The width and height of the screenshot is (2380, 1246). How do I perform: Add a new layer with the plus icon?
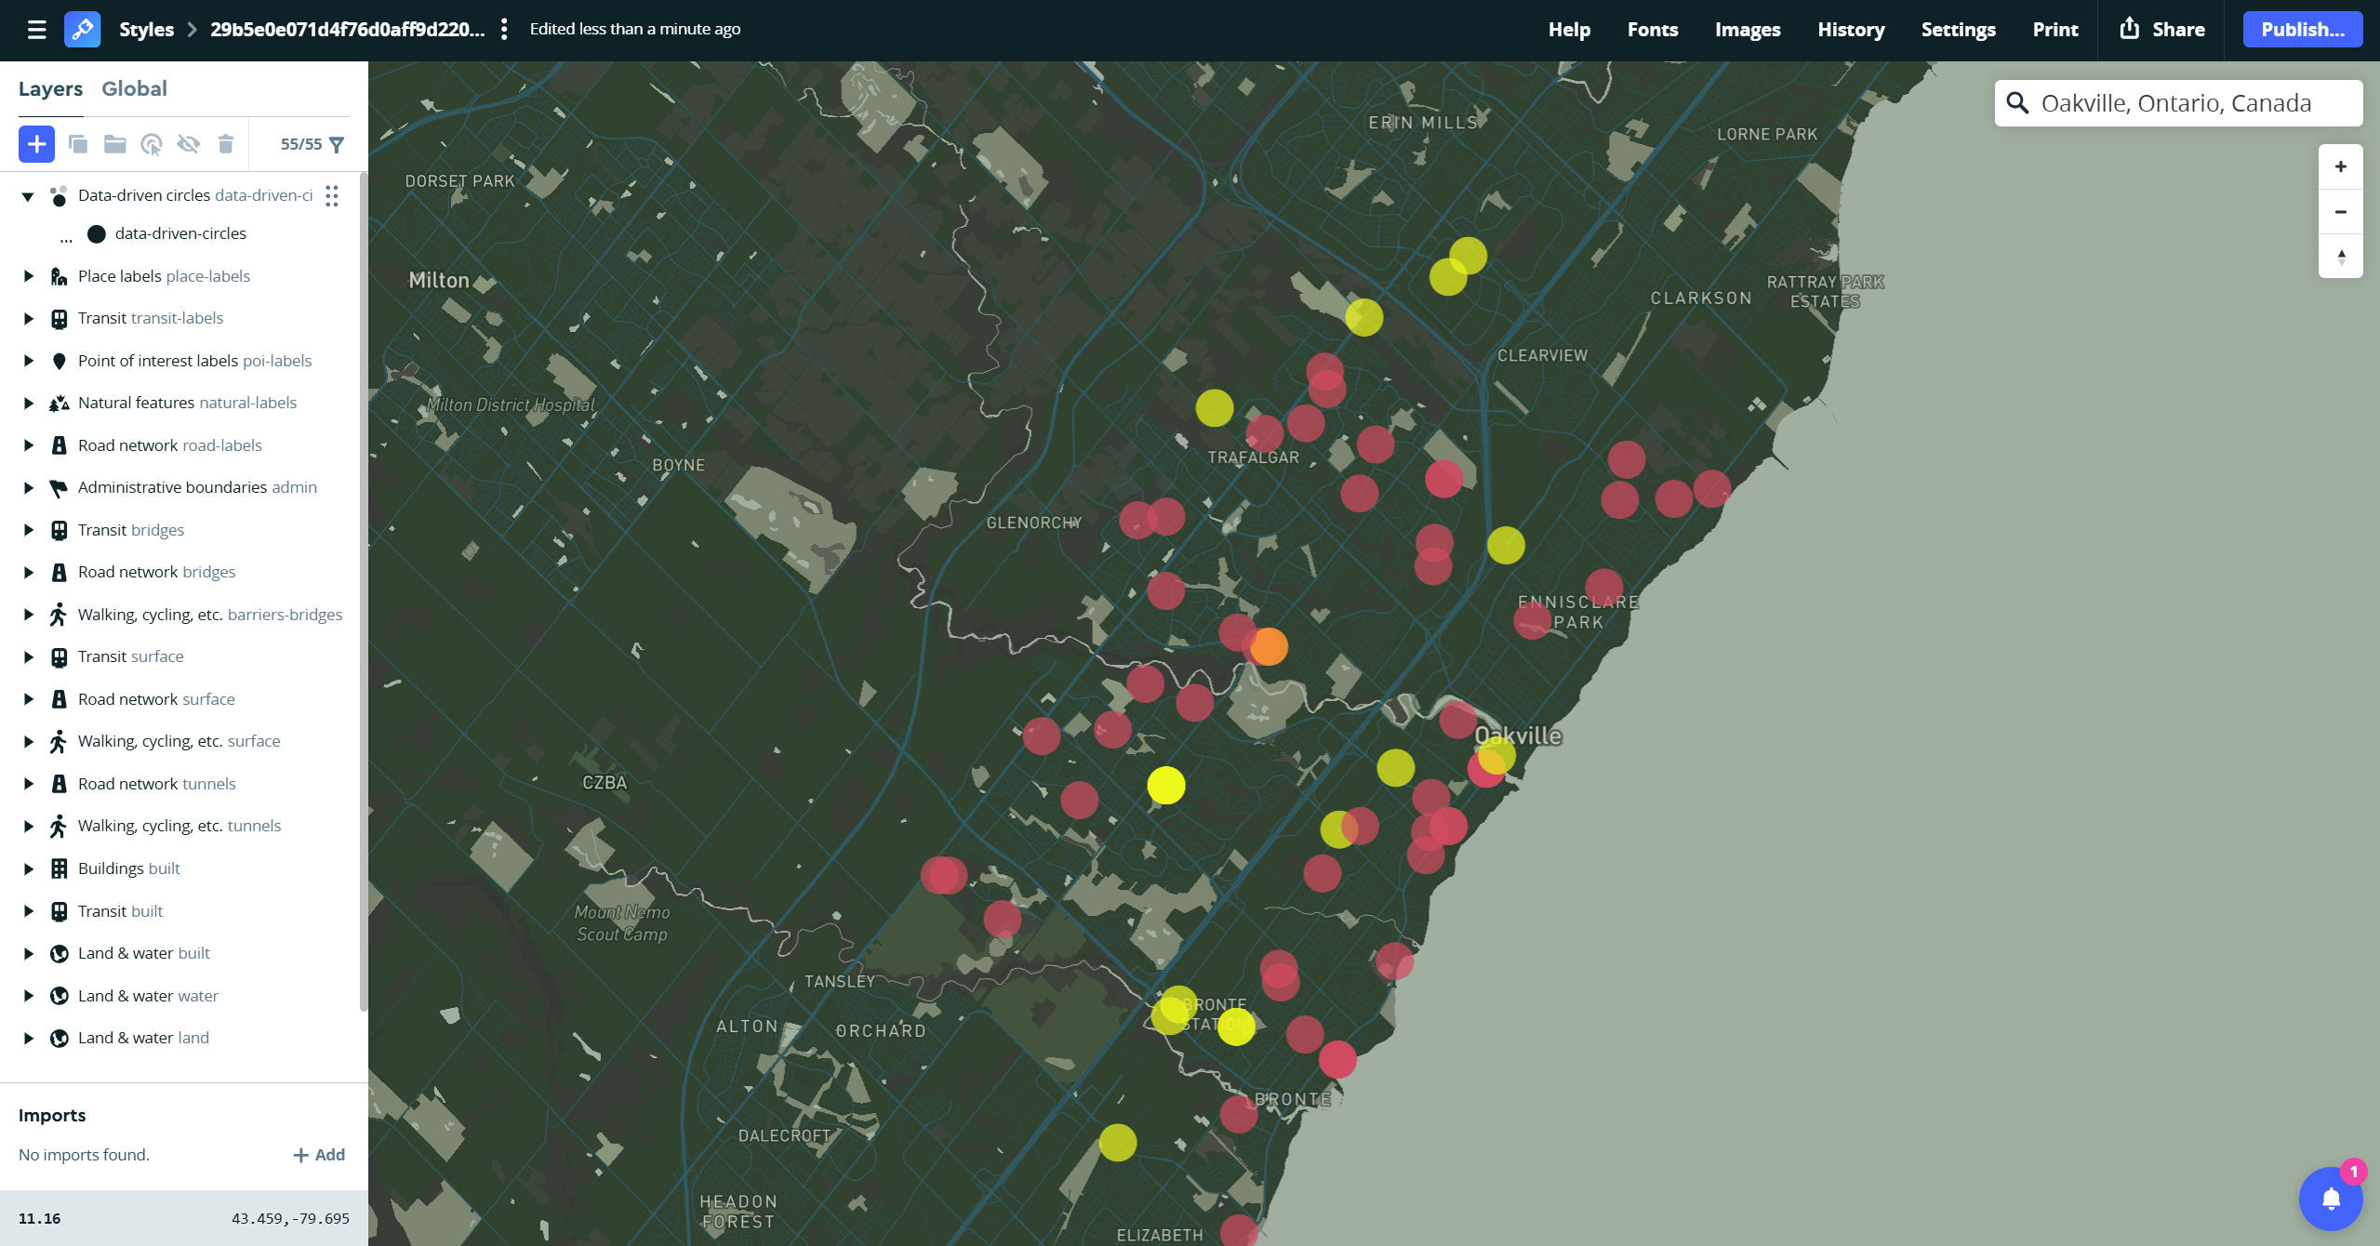pyautogui.click(x=36, y=144)
